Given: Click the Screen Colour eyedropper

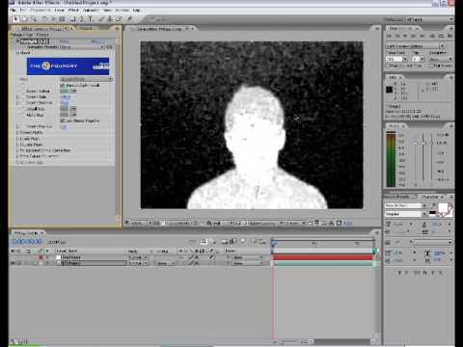Looking at the screenshot, I should [x=73, y=92].
